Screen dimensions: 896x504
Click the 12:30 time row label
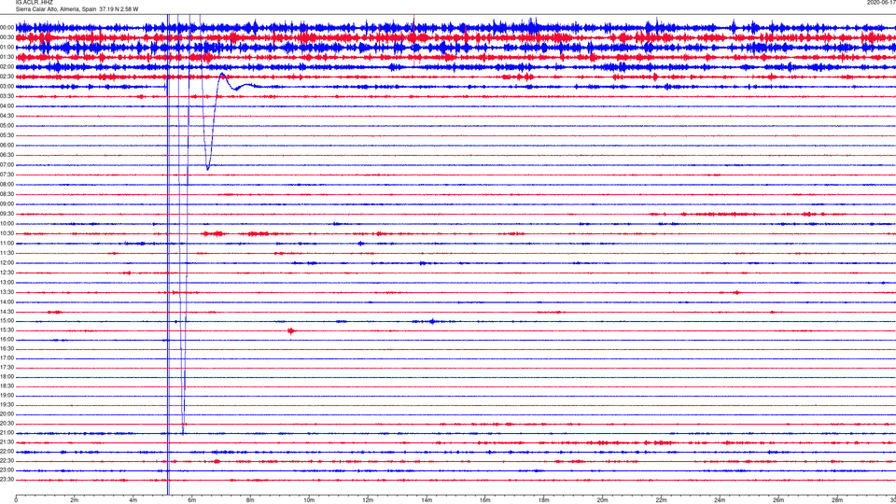coord(7,273)
